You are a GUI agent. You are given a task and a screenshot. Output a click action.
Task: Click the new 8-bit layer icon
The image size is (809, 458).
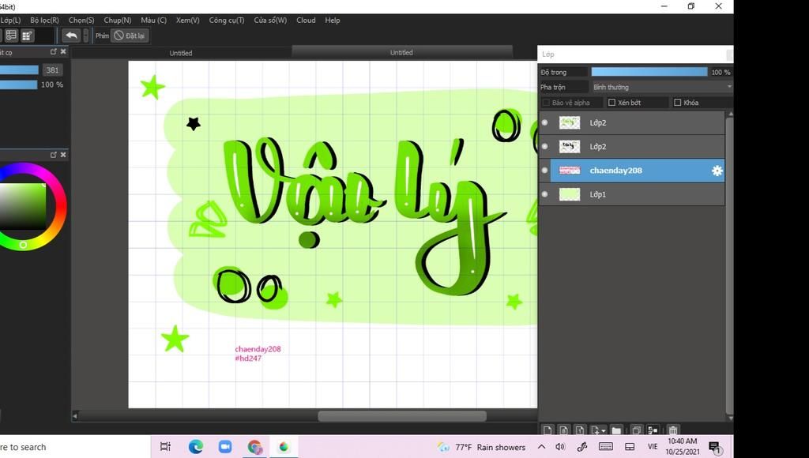563,430
